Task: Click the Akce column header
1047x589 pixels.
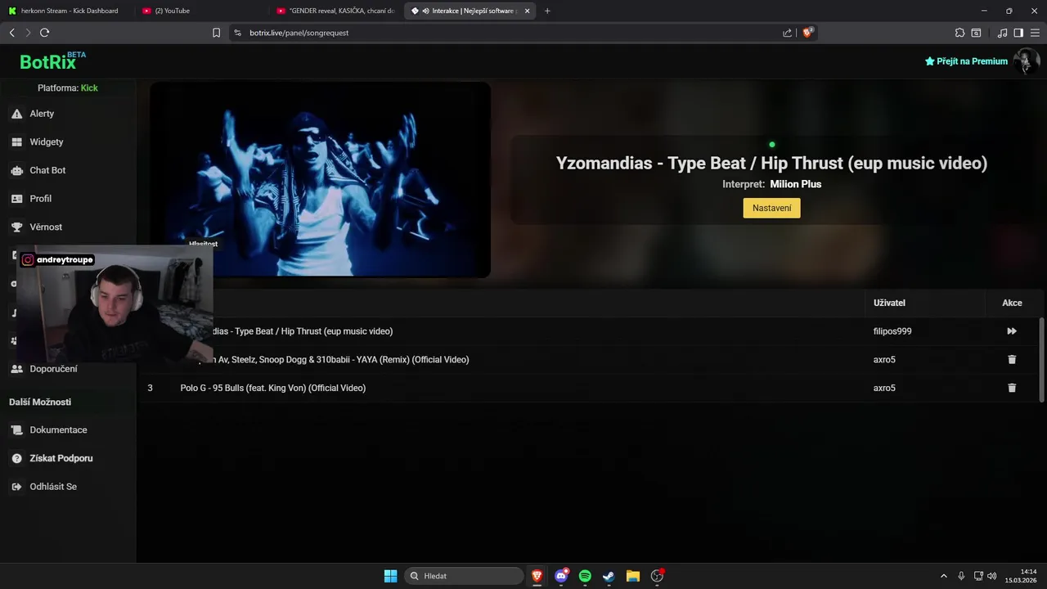Action: click(1012, 303)
